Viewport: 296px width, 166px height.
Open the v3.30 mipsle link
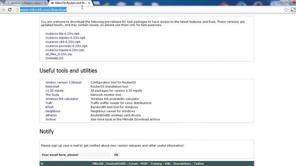pos(55,91)
